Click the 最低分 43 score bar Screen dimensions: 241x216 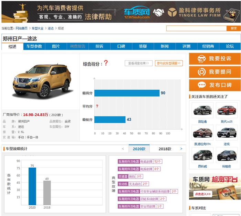110,120
